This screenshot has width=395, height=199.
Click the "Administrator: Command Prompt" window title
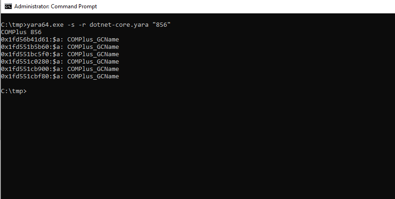point(55,7)
